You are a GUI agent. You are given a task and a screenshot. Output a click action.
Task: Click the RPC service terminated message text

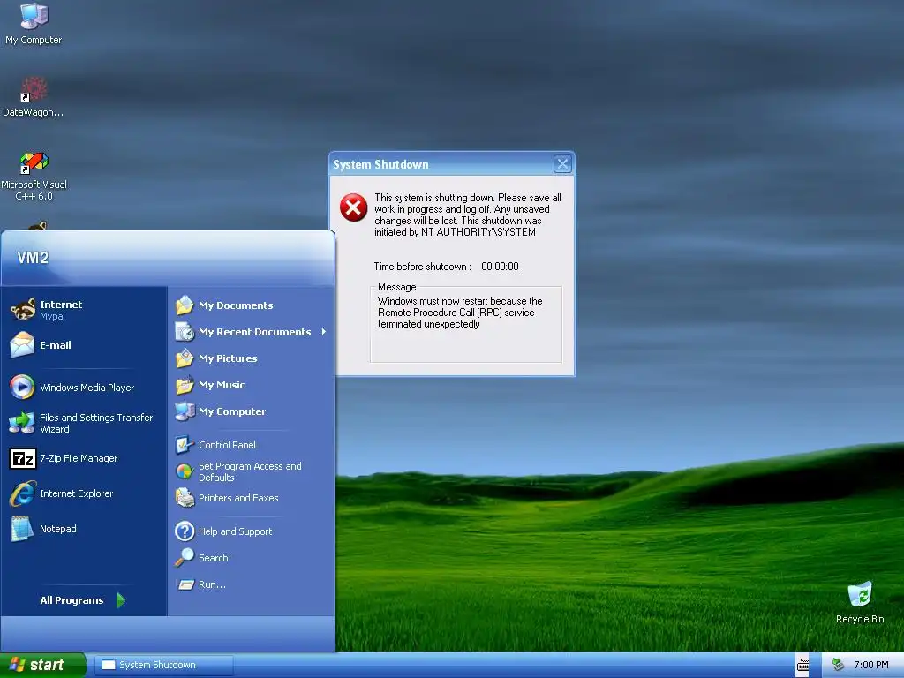(x=460, y=313)
